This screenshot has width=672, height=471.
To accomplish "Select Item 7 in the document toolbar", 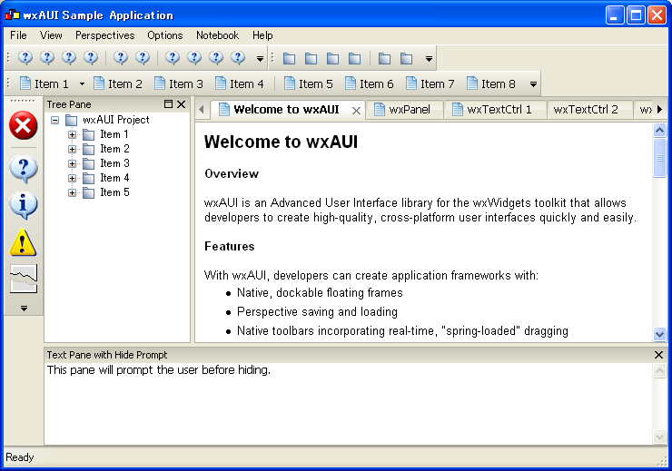I will pyautogui.click(x=430, y=83).
